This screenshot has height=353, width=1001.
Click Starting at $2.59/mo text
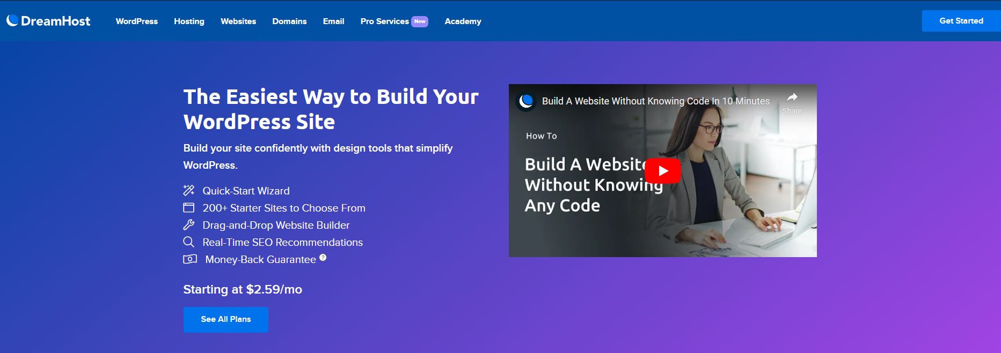[243, 289]
